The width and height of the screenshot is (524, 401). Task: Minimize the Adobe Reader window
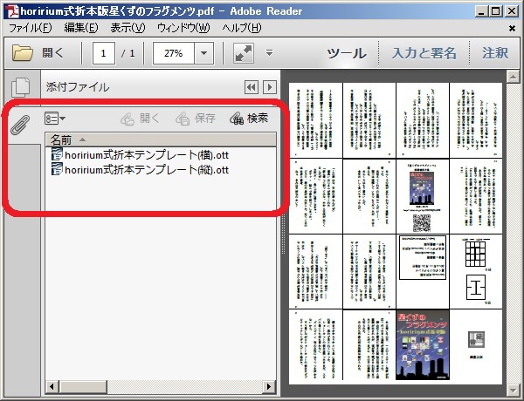(481, 11)
